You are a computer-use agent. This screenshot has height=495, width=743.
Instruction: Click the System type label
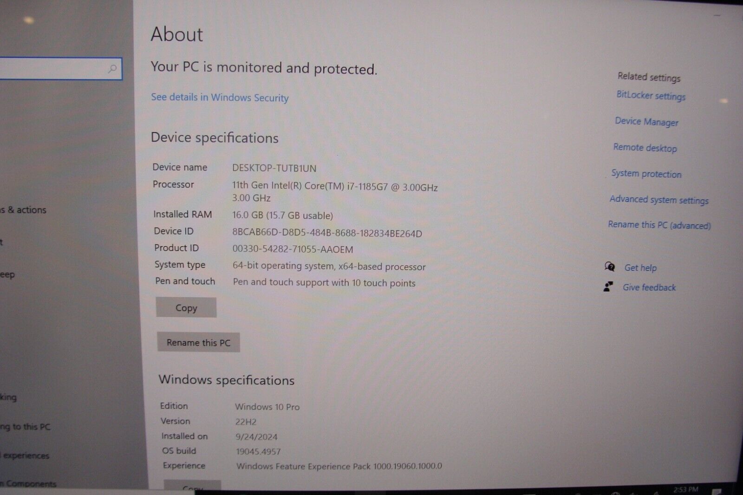point(180,265)
